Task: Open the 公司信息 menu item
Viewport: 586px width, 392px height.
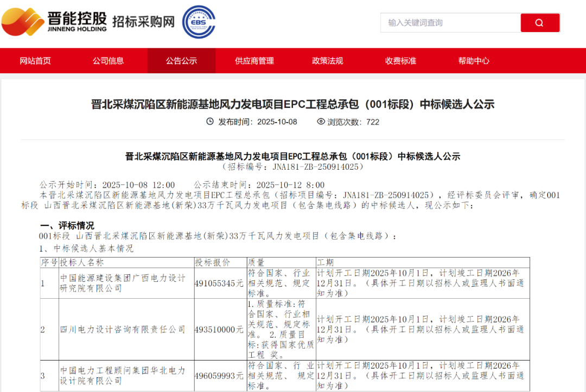Action: [108, 61]
